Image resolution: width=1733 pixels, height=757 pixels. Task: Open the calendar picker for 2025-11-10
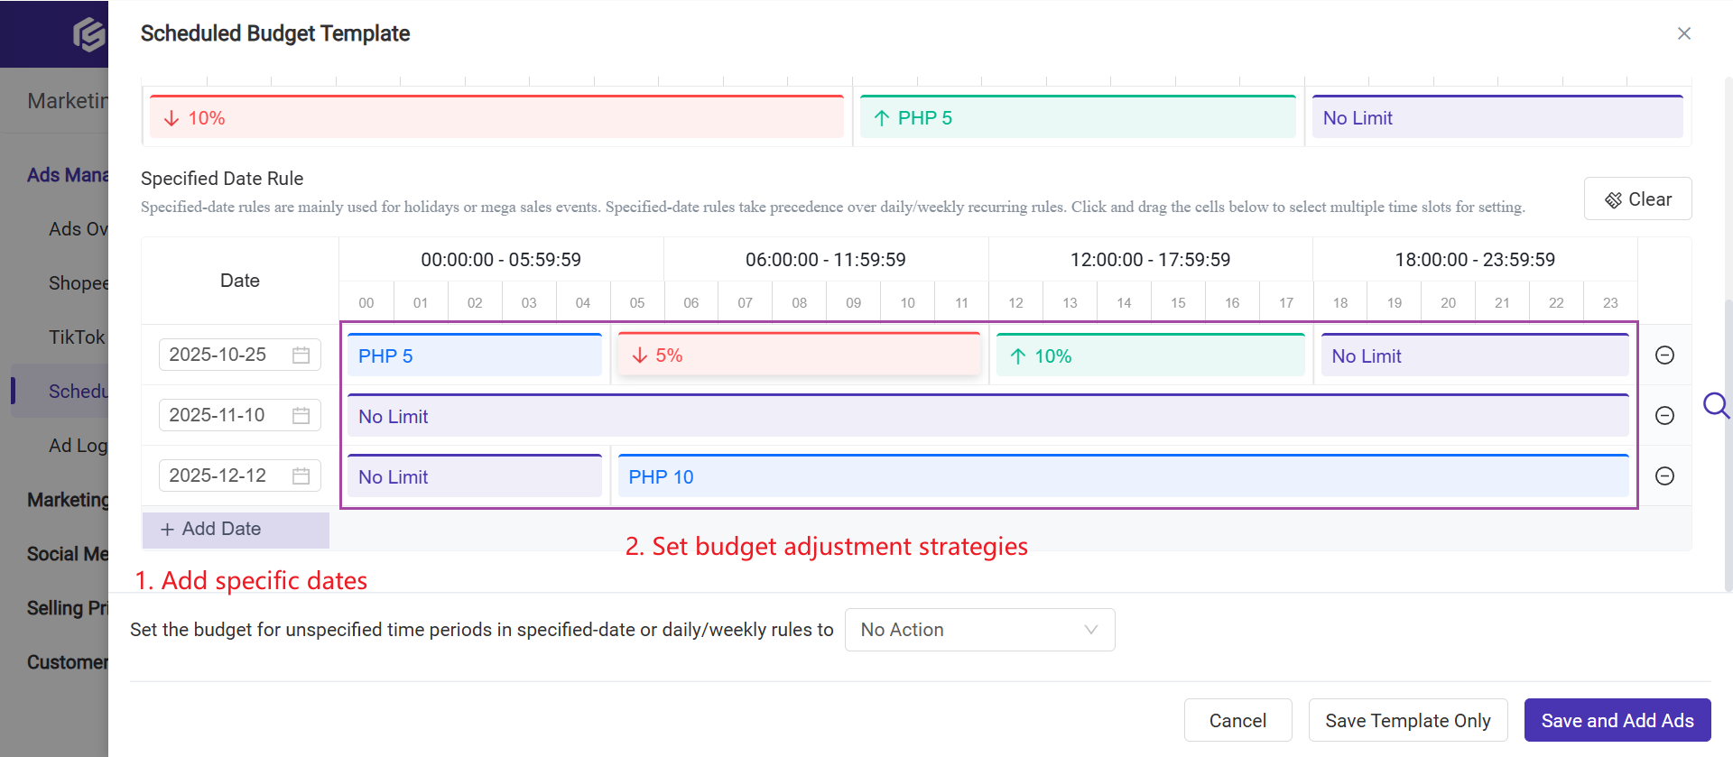[301, 414]
